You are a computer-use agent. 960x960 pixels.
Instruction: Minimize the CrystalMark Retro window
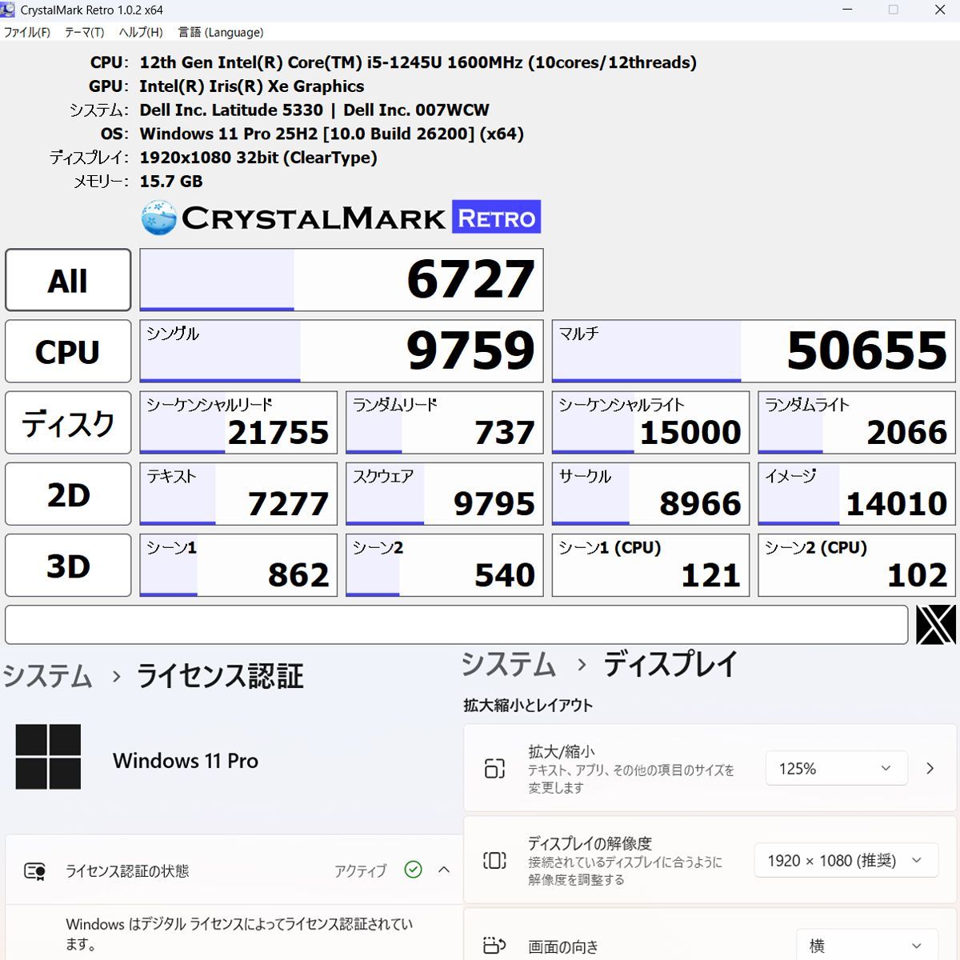coord(847,10)
